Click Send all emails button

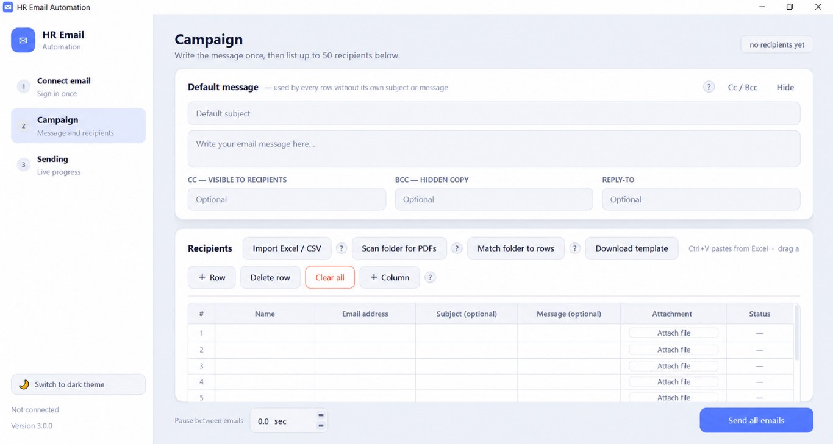(x=756, y=420)
